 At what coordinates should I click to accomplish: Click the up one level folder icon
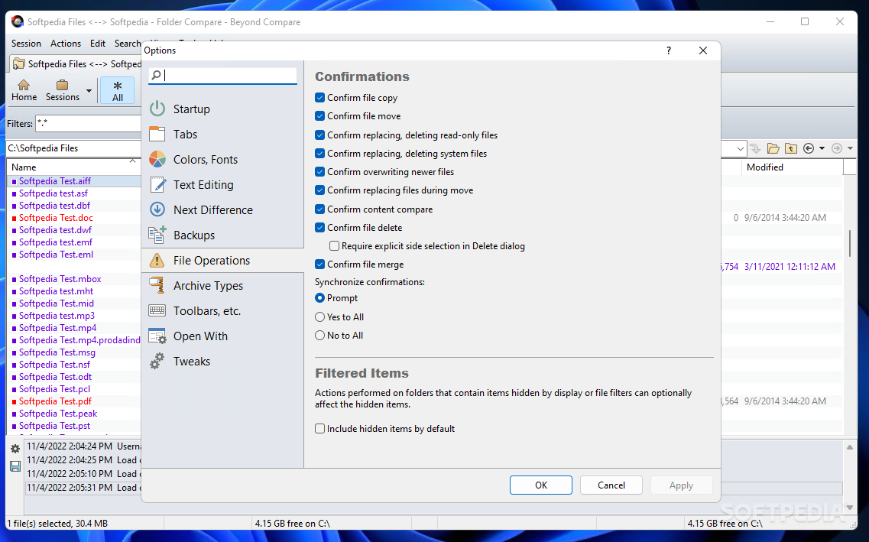[x=791, y=148]
